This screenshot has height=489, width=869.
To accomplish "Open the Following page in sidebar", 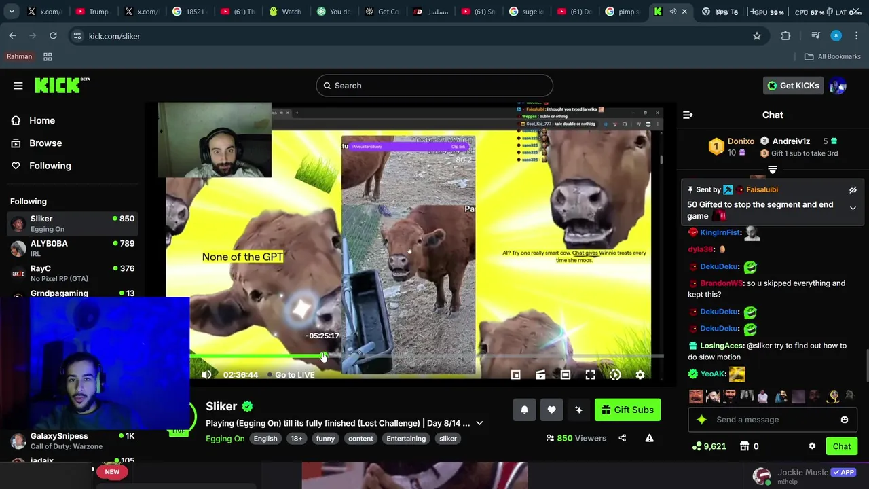I will 50,166.
